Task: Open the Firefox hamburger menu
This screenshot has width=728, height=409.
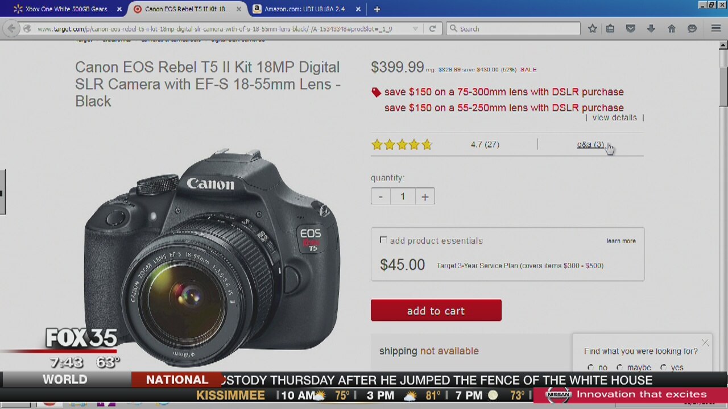Action: tap(716, 28)
